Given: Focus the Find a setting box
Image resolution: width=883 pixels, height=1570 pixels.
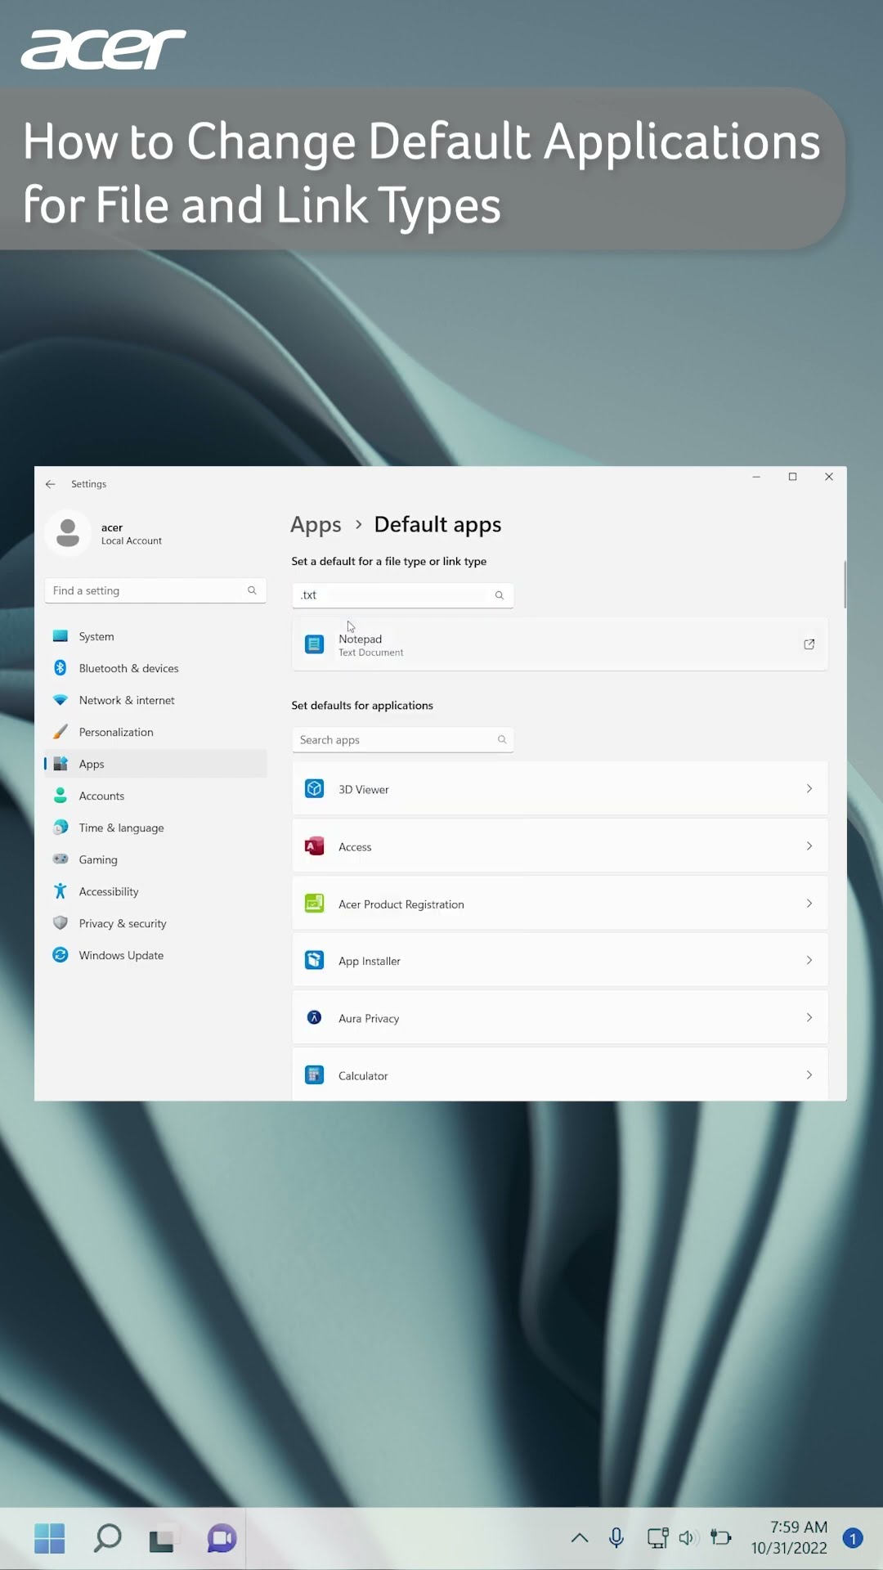Looking at the screenshot, I should tap(155, 590).
